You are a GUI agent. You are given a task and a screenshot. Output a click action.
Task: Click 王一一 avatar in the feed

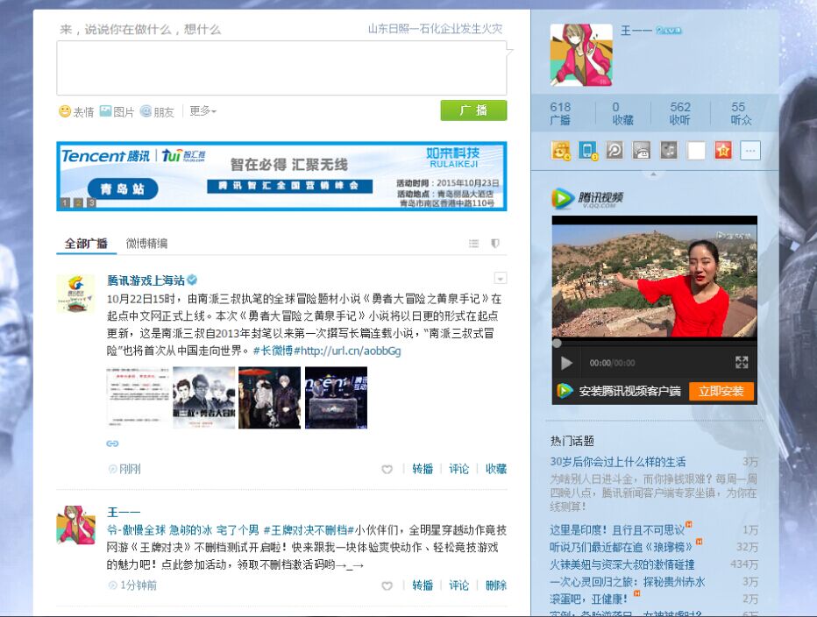[x=76, y=525]
